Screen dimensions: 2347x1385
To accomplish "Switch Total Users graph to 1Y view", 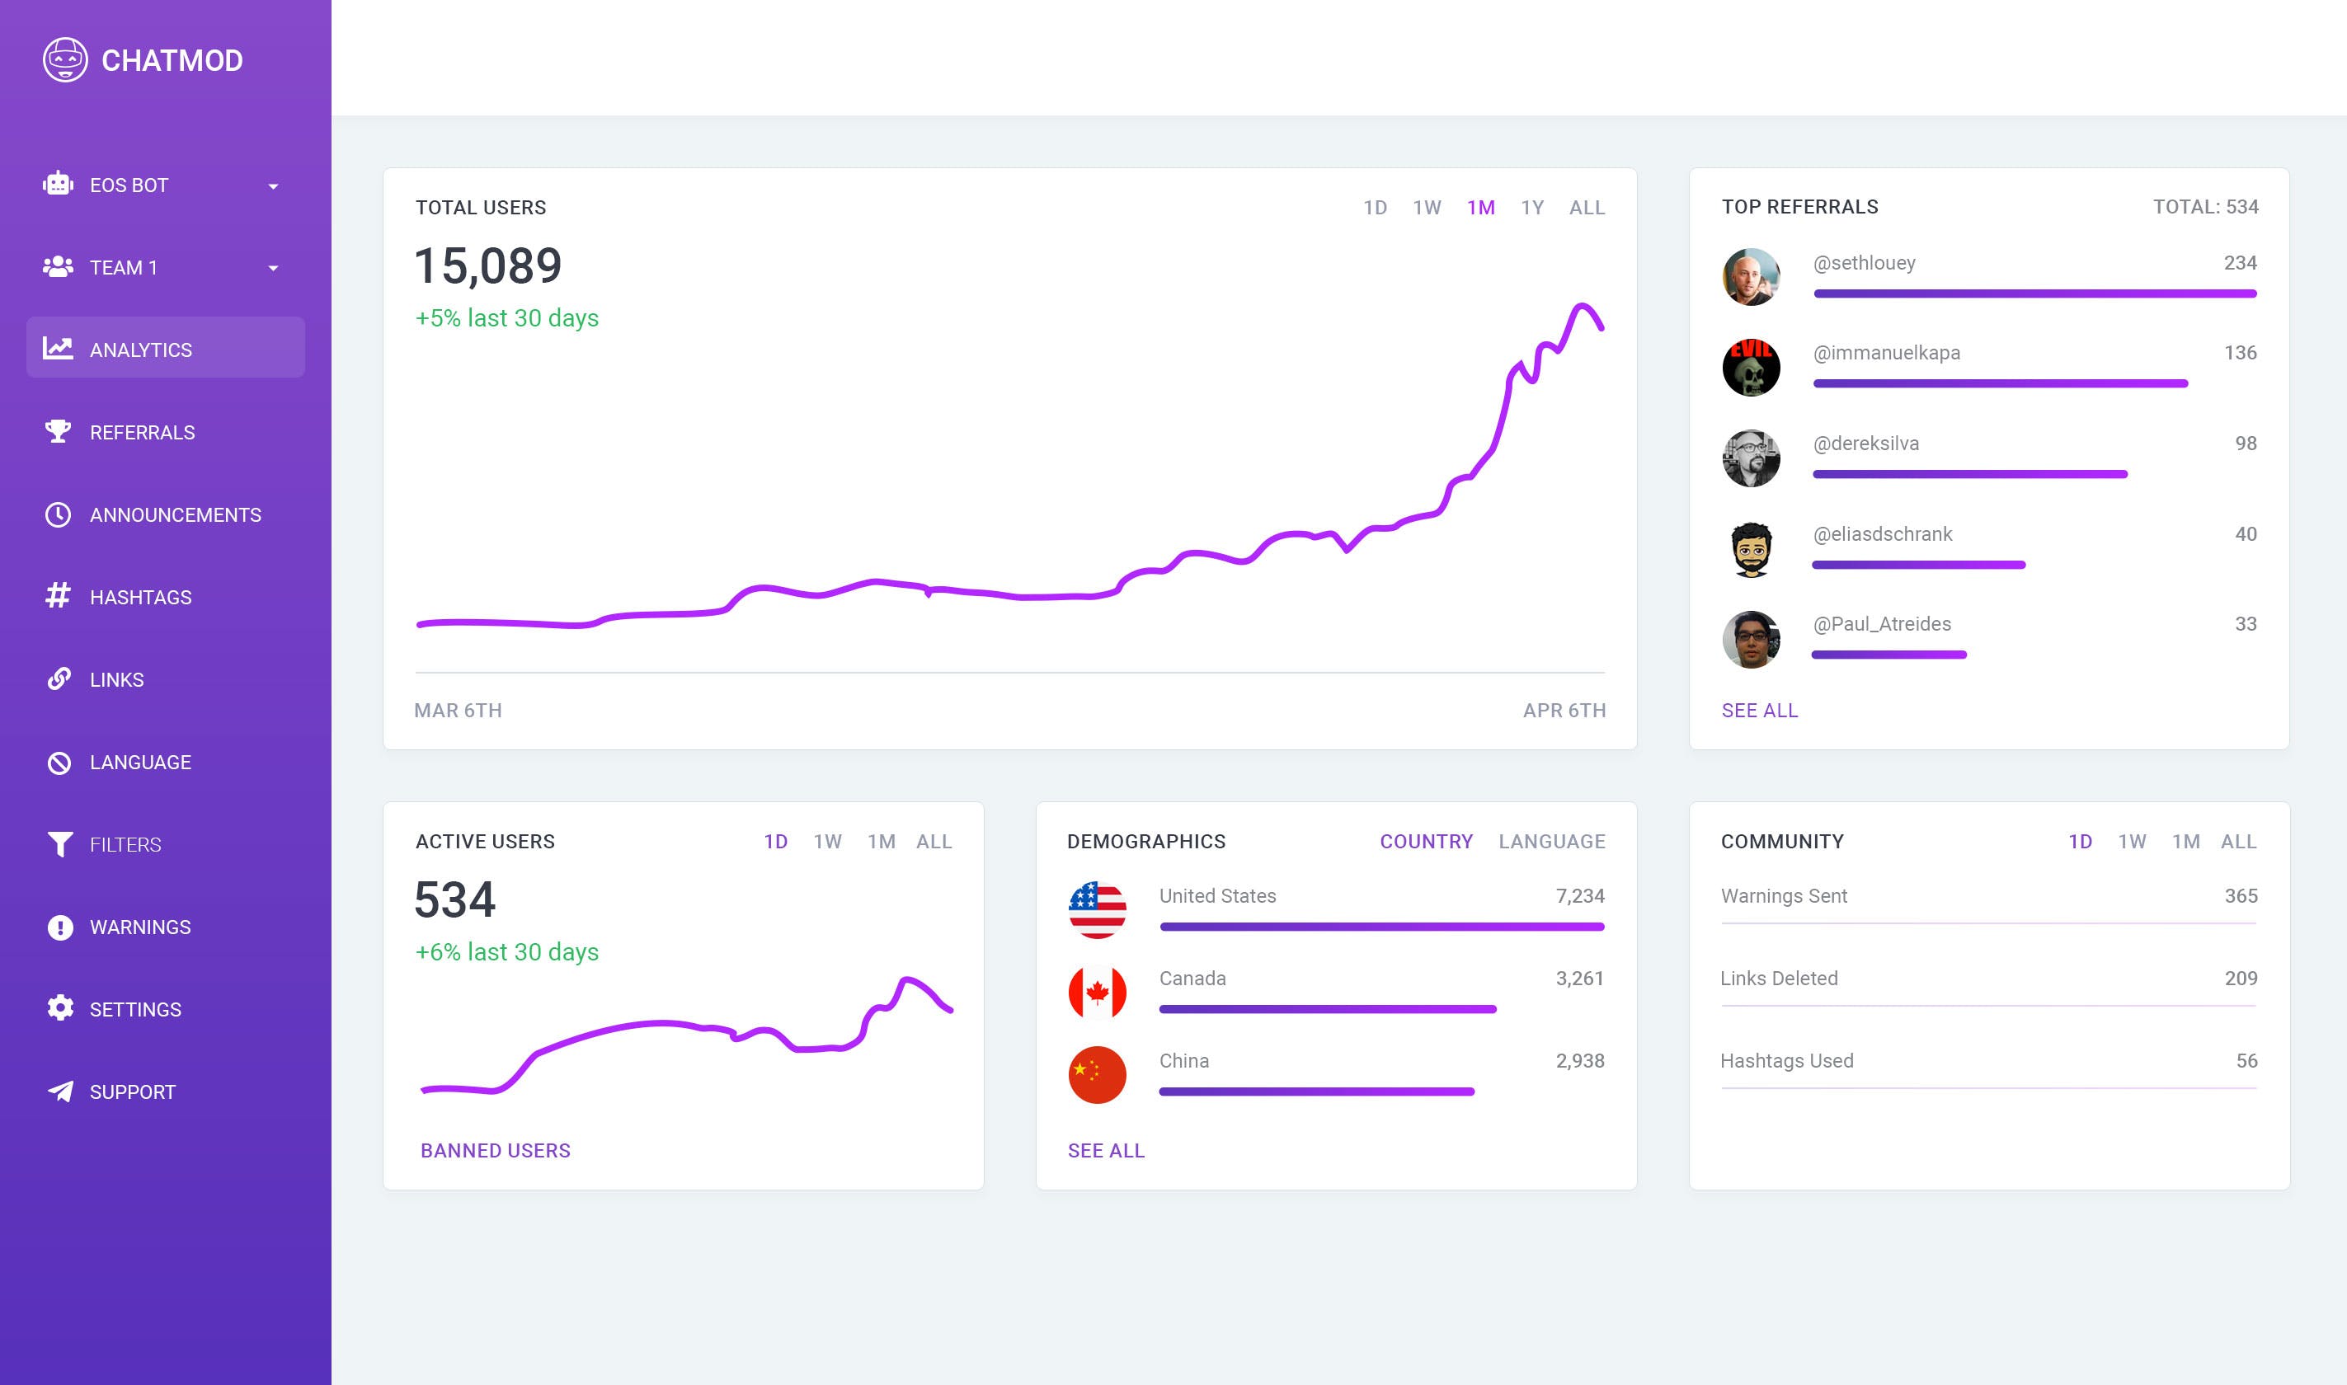I will pos(1531,208).
